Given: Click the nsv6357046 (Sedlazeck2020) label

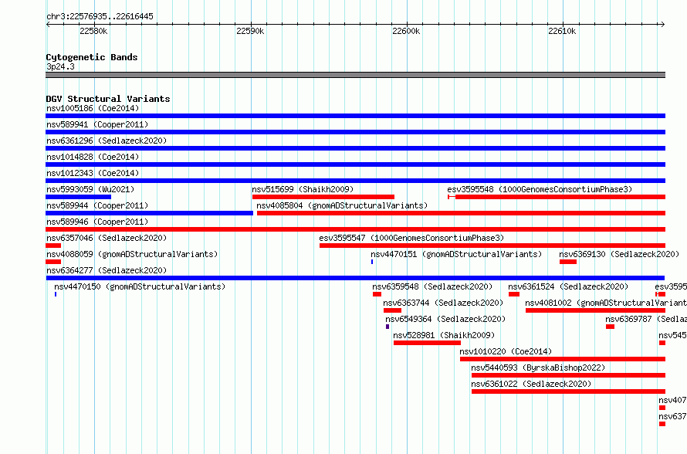Looking at the screenshot, I should (107, 238).
